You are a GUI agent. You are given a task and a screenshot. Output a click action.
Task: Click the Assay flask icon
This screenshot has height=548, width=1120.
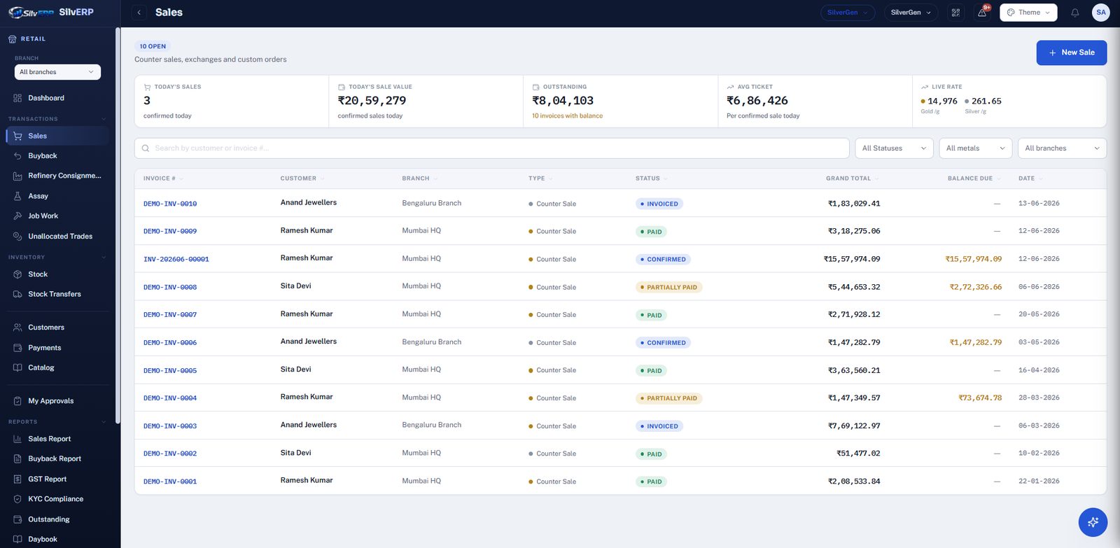17,196
